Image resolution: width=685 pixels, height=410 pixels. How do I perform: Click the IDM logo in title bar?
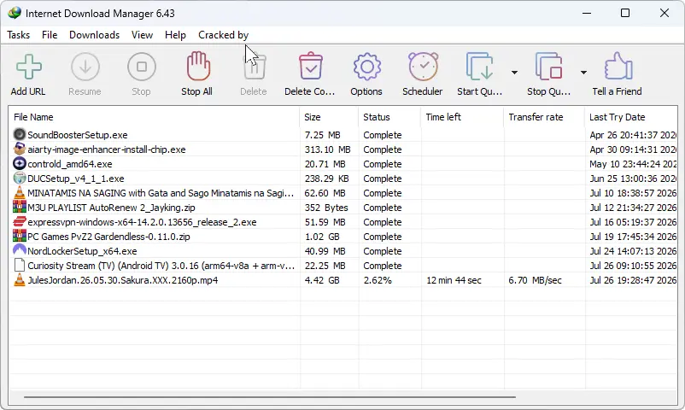click(x=14, y=13)
